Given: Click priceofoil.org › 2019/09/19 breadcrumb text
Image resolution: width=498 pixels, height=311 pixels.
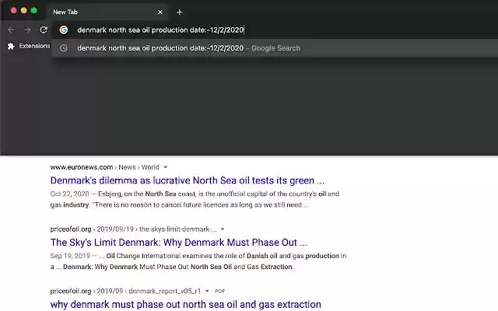Looking at the screenshot, I should click(92, 229).
